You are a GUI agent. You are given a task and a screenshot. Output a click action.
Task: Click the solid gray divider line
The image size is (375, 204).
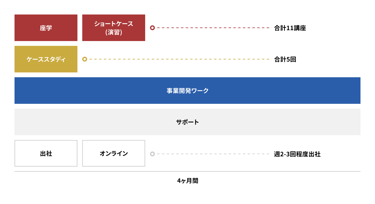187,171
